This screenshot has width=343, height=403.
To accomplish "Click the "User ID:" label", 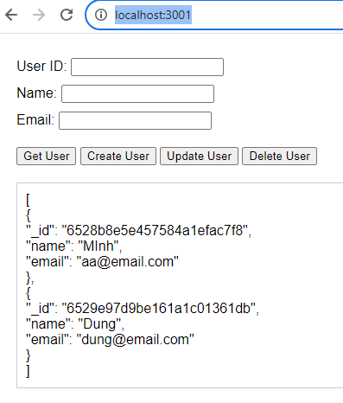I will coord(41,67).
